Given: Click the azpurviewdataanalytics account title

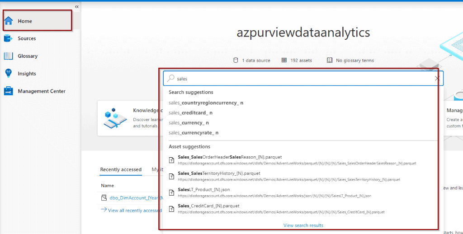Looking at the screenshot, I should (x=303, y=33).
